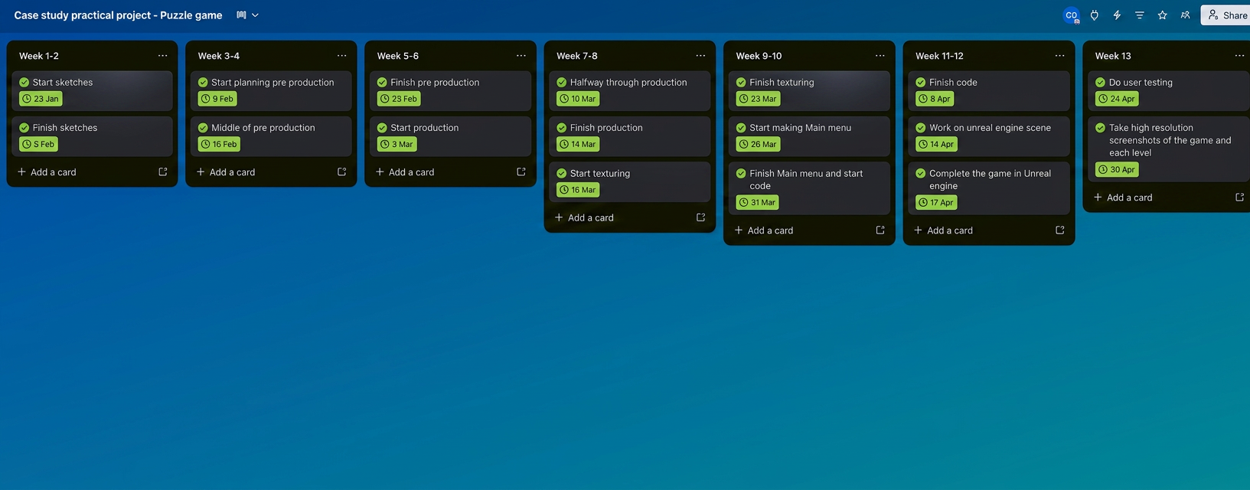The image size is (1250, 490).
Task: Open Week 3-4 list actions menu
Action: (341, 56)
